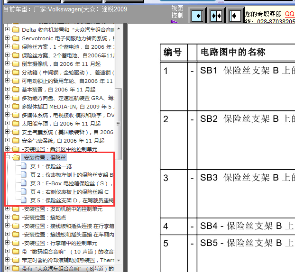Select -安装位置：接地点 folder
Viewport: 295px width, 272px height.
pos(44,218)
